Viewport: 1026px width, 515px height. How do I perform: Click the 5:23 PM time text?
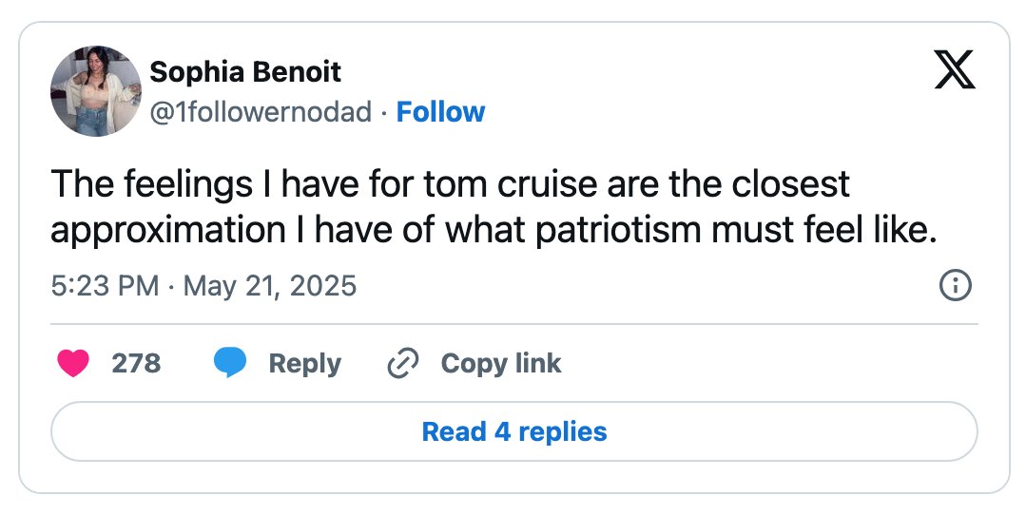(105, 286)
